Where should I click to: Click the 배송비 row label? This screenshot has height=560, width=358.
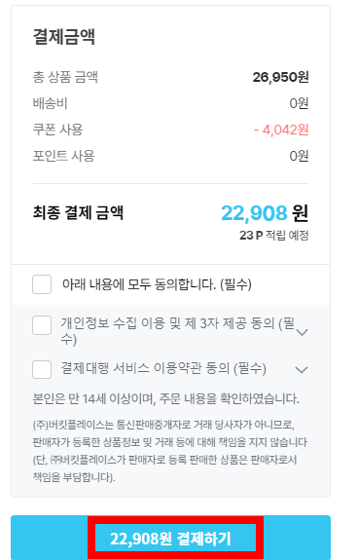51,103
